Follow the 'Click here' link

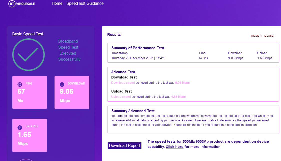[174, 147]
